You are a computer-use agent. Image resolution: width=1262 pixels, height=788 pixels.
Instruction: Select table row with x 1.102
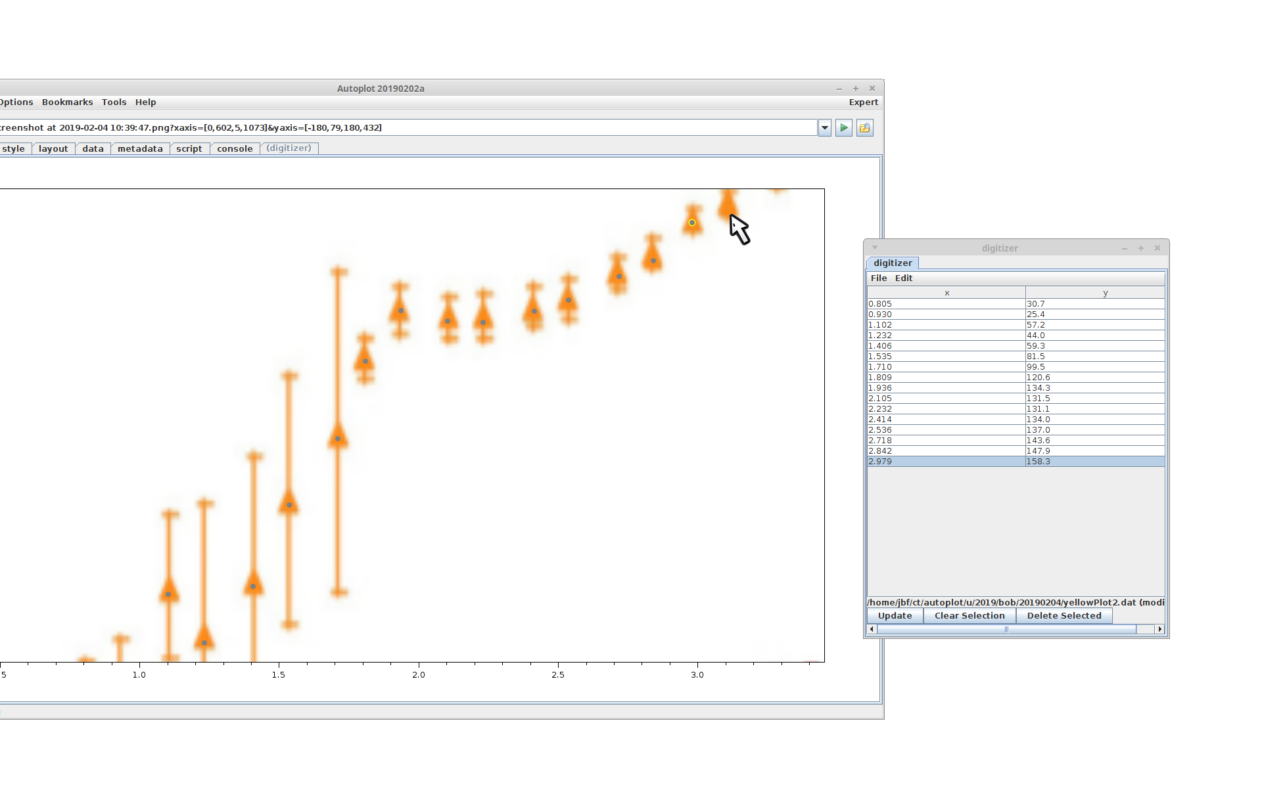pyautogui.click(x=1016, y=325)
